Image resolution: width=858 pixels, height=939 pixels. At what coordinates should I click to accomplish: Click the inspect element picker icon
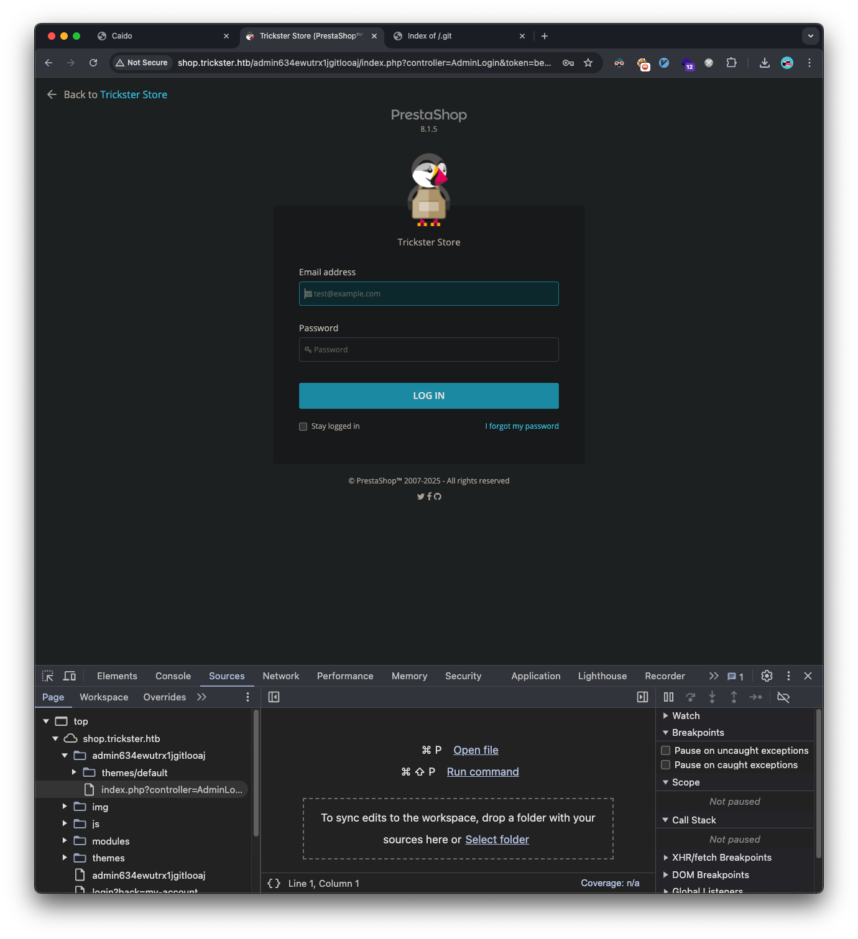coord(48,676)
